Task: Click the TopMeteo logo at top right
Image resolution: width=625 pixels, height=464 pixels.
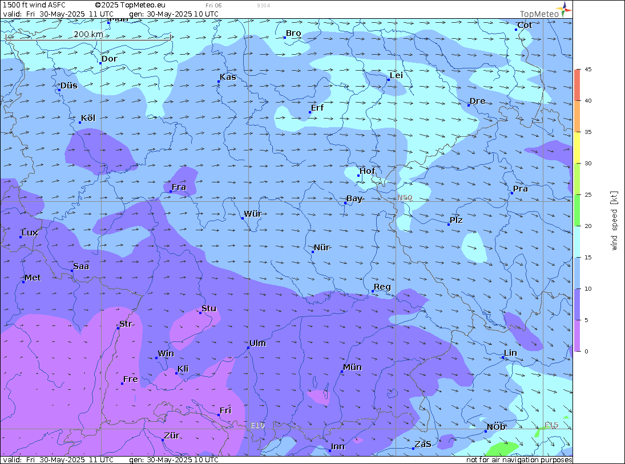Action: click(x=546, y=11)
